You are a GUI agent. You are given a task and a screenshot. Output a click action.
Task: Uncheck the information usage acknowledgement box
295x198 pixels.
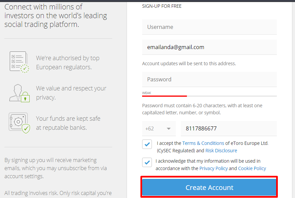(x=147, y=162)
